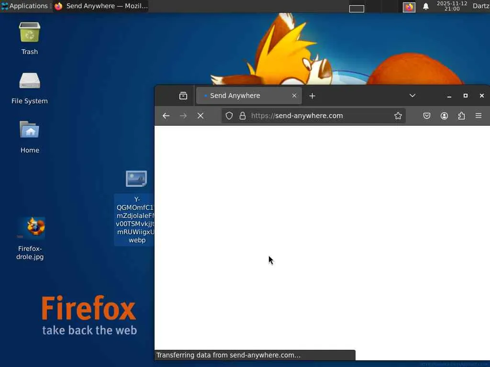Open the tracking protection shield icon
The width and height of the screenshot is (490, 367).
[229, 116]
